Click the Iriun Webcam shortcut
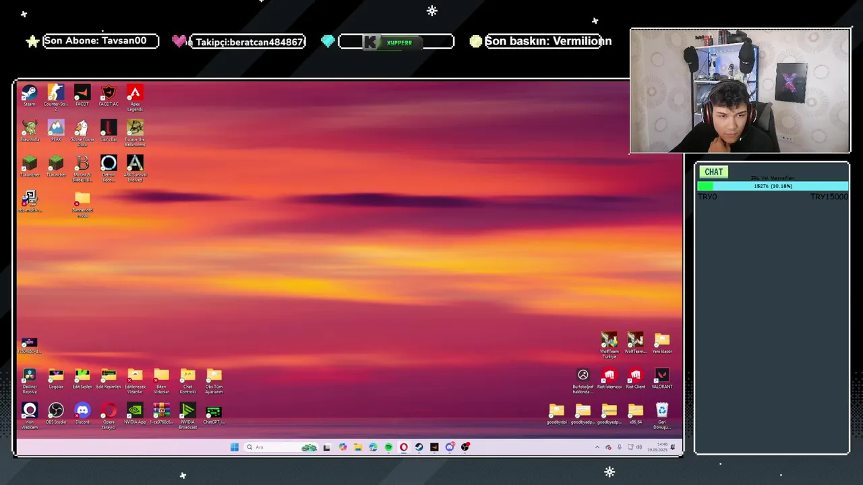Viewport: 863px width, 485px height. [x=30, y=416]
